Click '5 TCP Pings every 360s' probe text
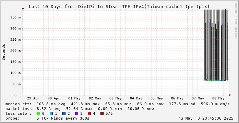 pyautogui.click(x=63, y=118)
